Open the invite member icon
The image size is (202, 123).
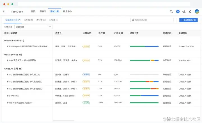click(x=184, y=12)
